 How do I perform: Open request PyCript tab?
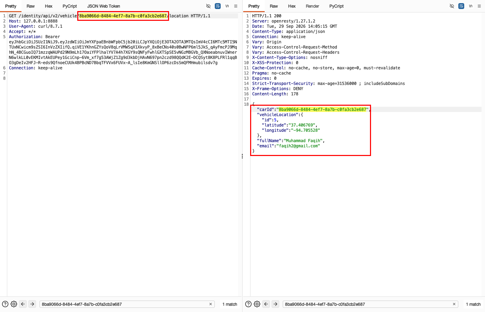(70, 6)
